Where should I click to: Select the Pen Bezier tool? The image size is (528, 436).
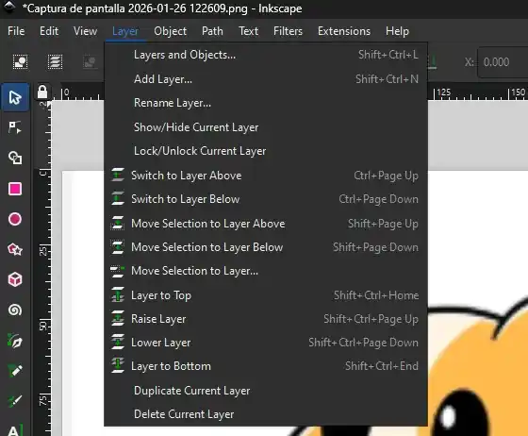coord(15,341)
